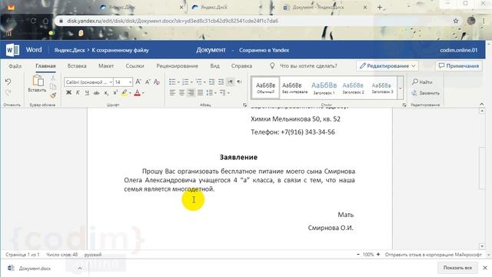The width and height of the screenshot is (492, 277).
Task: Open the Вставка tab
Action: pos(77,66)
